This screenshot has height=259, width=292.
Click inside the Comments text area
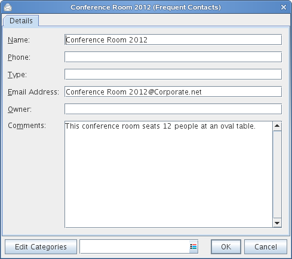[x=168, y=174]
